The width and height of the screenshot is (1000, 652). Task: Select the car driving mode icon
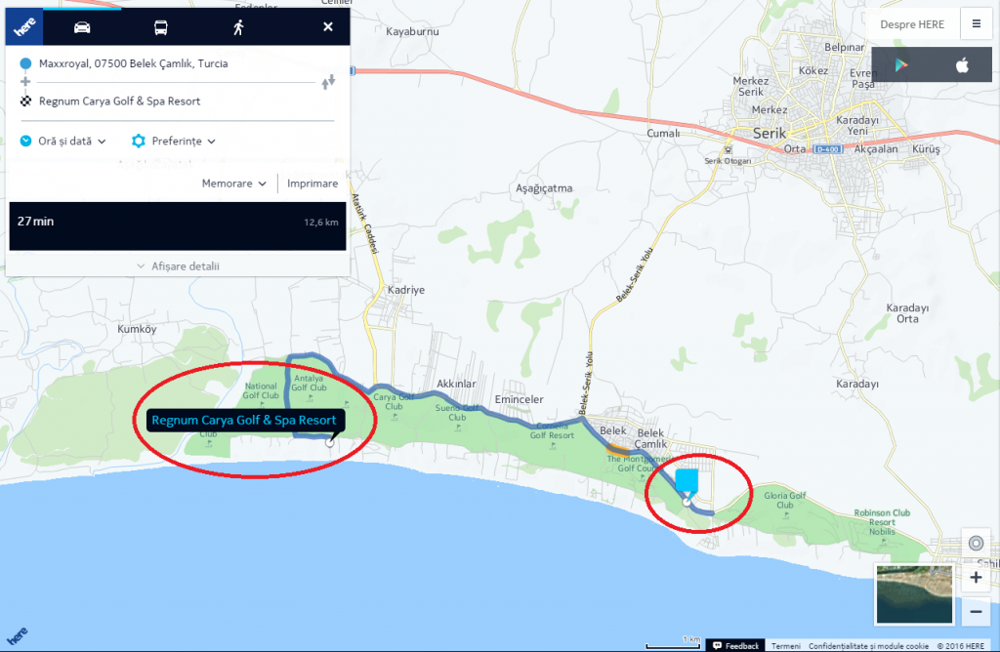coord(82,26)
